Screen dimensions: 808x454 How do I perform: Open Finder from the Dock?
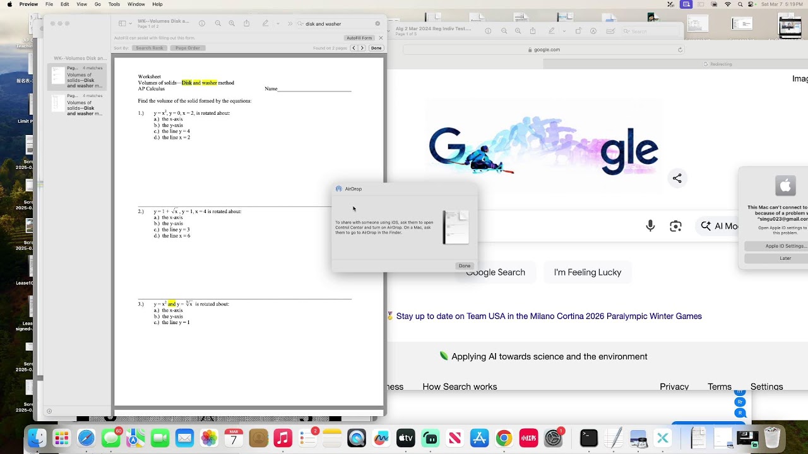(37, 438)
